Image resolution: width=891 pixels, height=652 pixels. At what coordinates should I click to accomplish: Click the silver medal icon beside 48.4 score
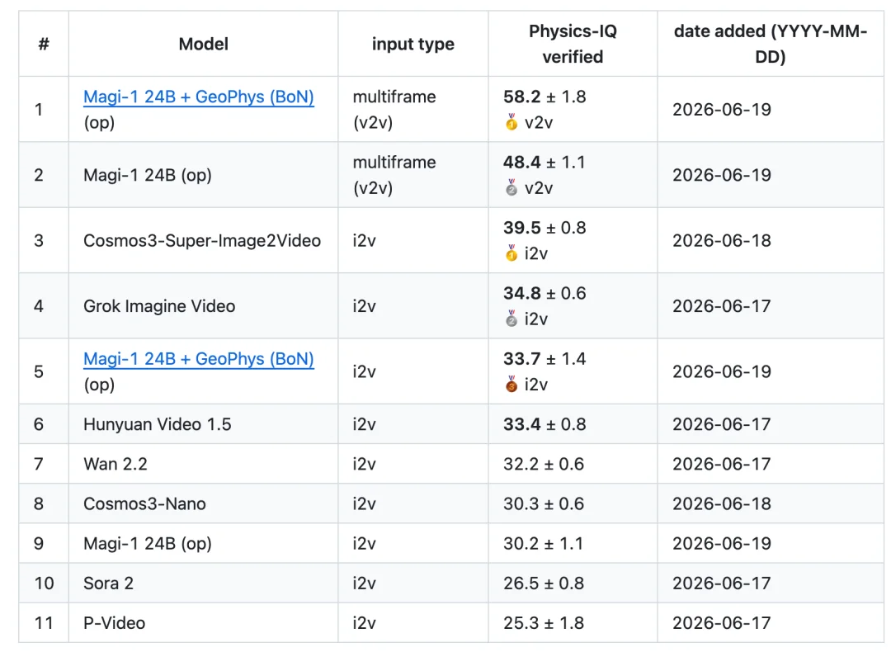[x=511, y=187]
